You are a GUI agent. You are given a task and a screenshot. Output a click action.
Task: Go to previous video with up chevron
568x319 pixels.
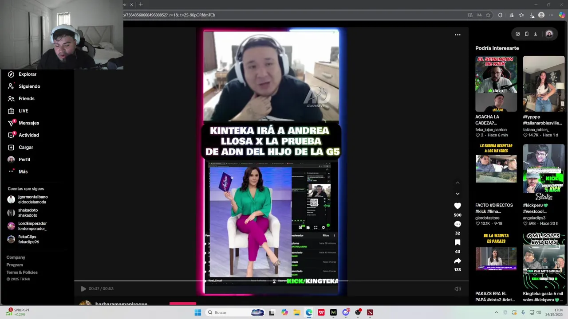tap(458, 183)
